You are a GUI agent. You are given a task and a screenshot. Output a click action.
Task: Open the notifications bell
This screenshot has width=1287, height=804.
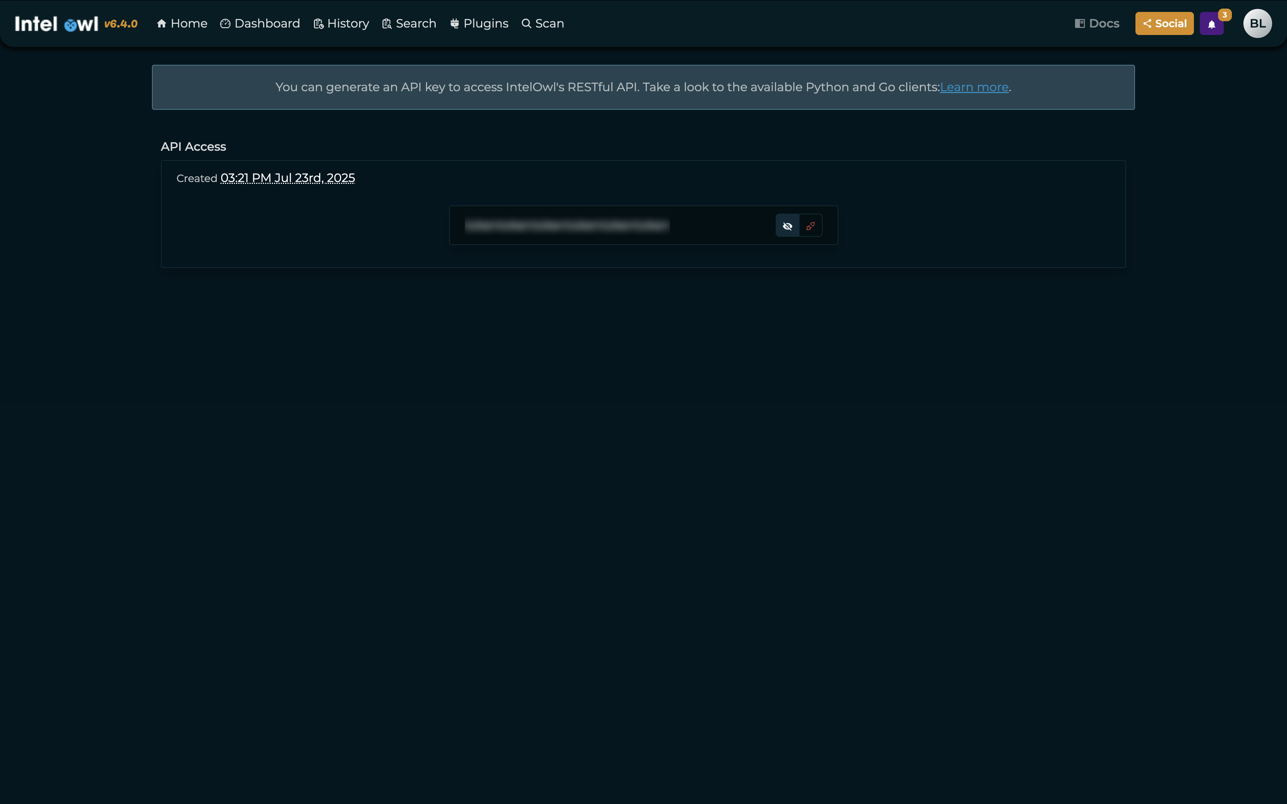pos(1211,25)
